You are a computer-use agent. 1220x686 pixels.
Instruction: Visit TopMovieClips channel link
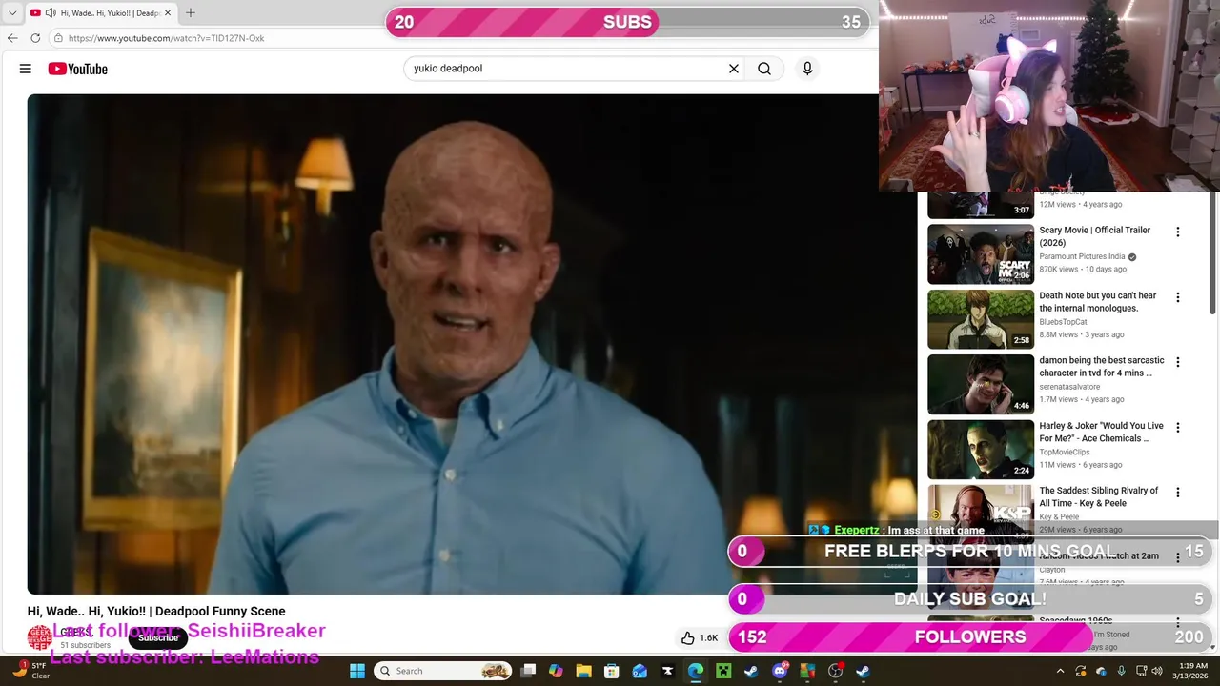[x=1064, y=453]
